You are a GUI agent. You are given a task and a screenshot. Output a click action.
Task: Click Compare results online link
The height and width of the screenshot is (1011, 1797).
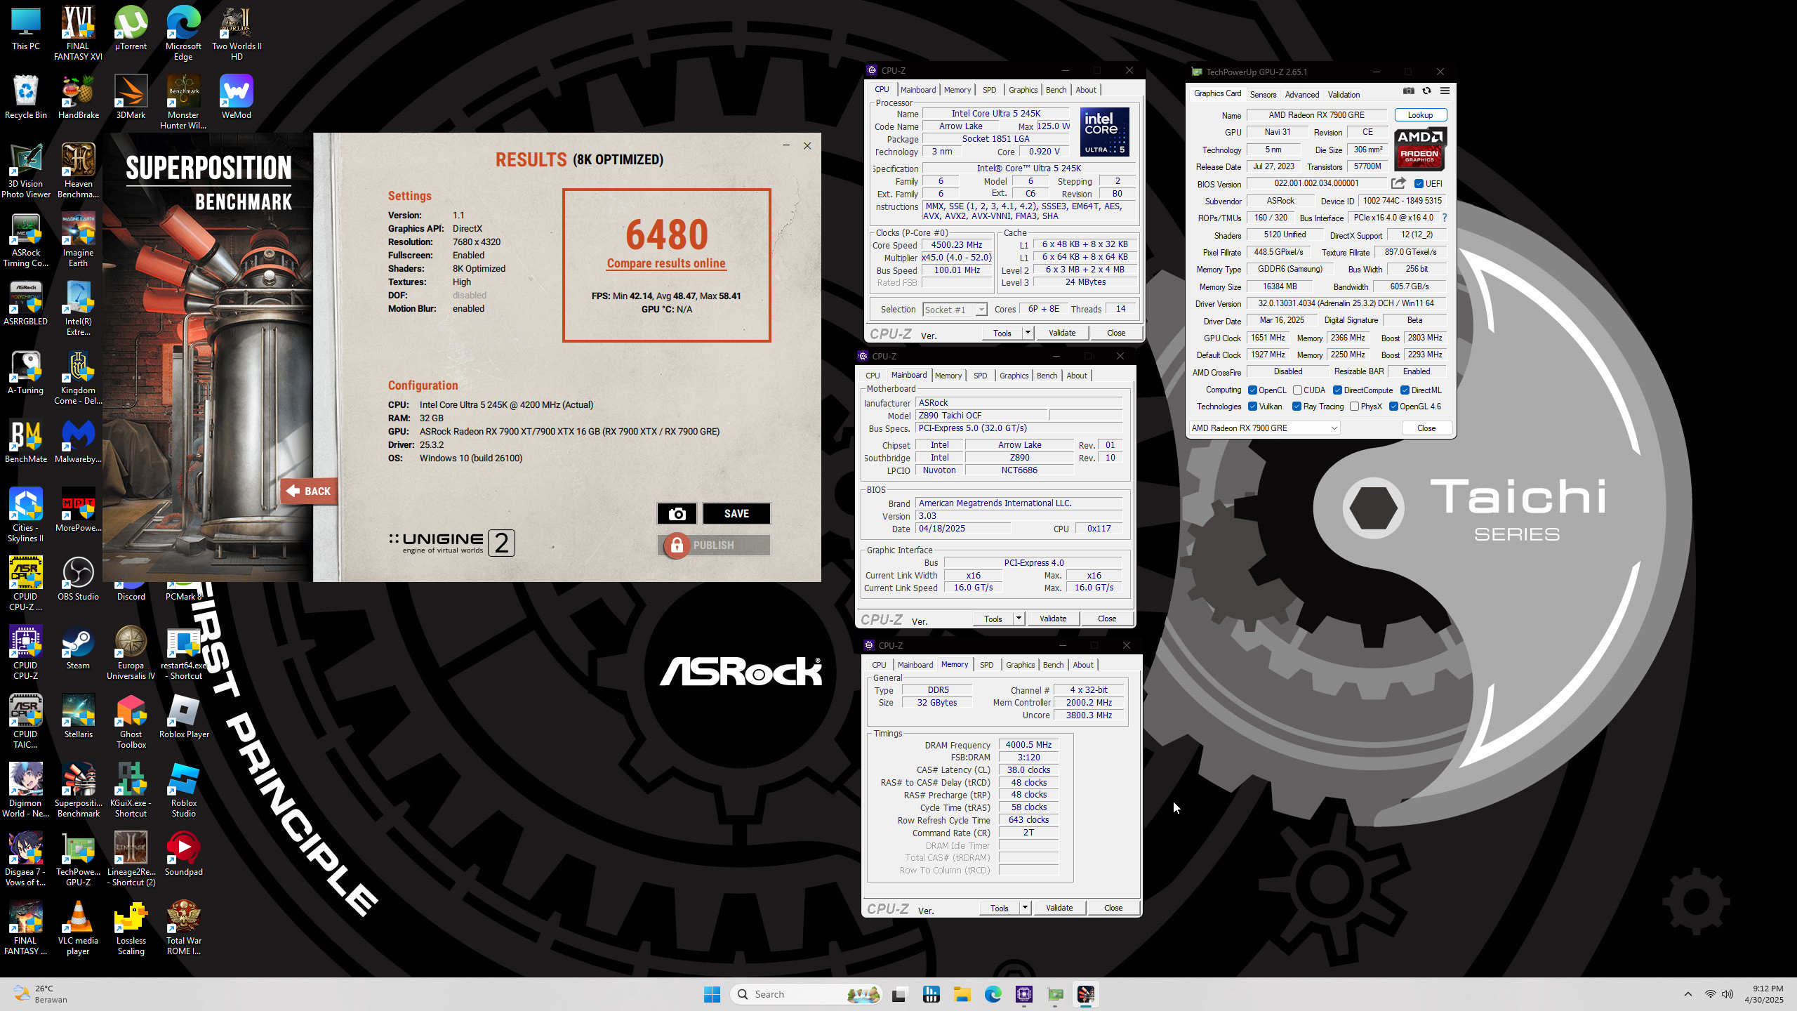[666, 263]
